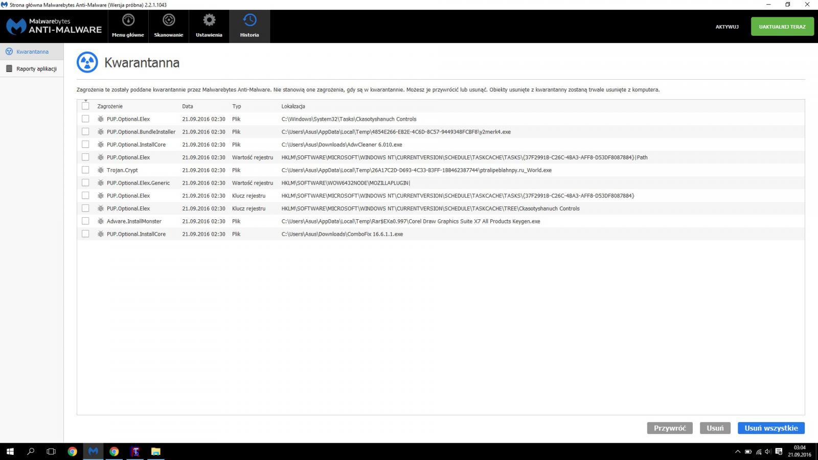Show hidden system tray icons
Screen dimensions: 818x460
click(737, 452)
